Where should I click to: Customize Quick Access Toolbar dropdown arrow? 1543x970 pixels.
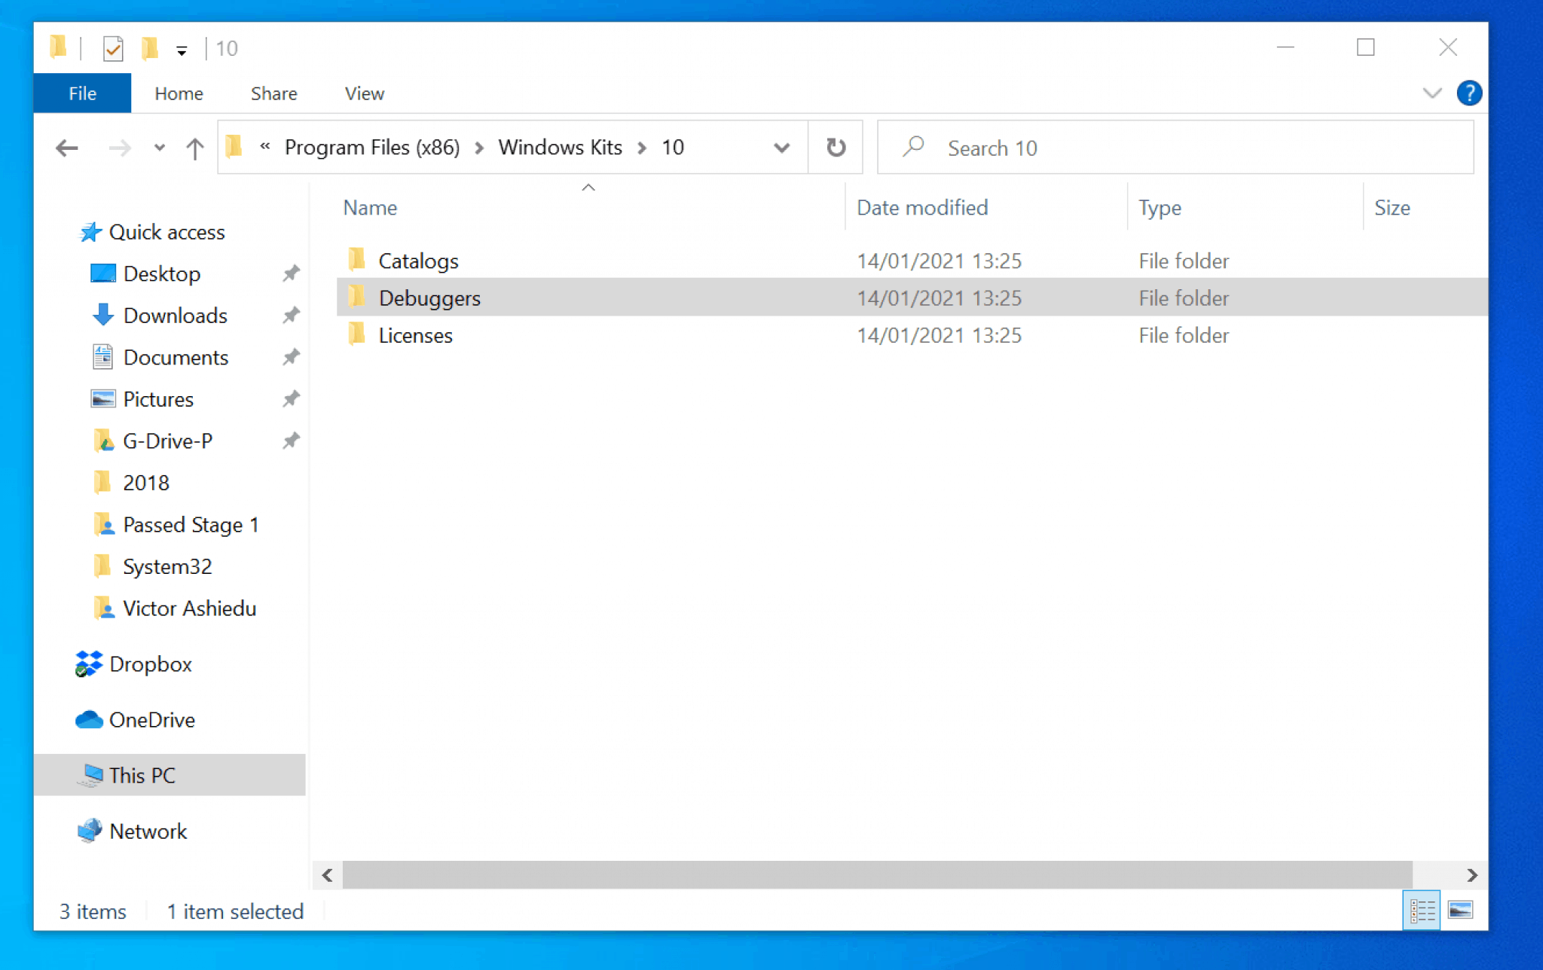pos(182,49)
